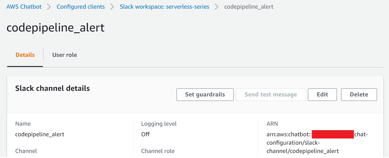389x158 pixels.
Task: Click the ARN field label
Action: [x=272, y=124]
